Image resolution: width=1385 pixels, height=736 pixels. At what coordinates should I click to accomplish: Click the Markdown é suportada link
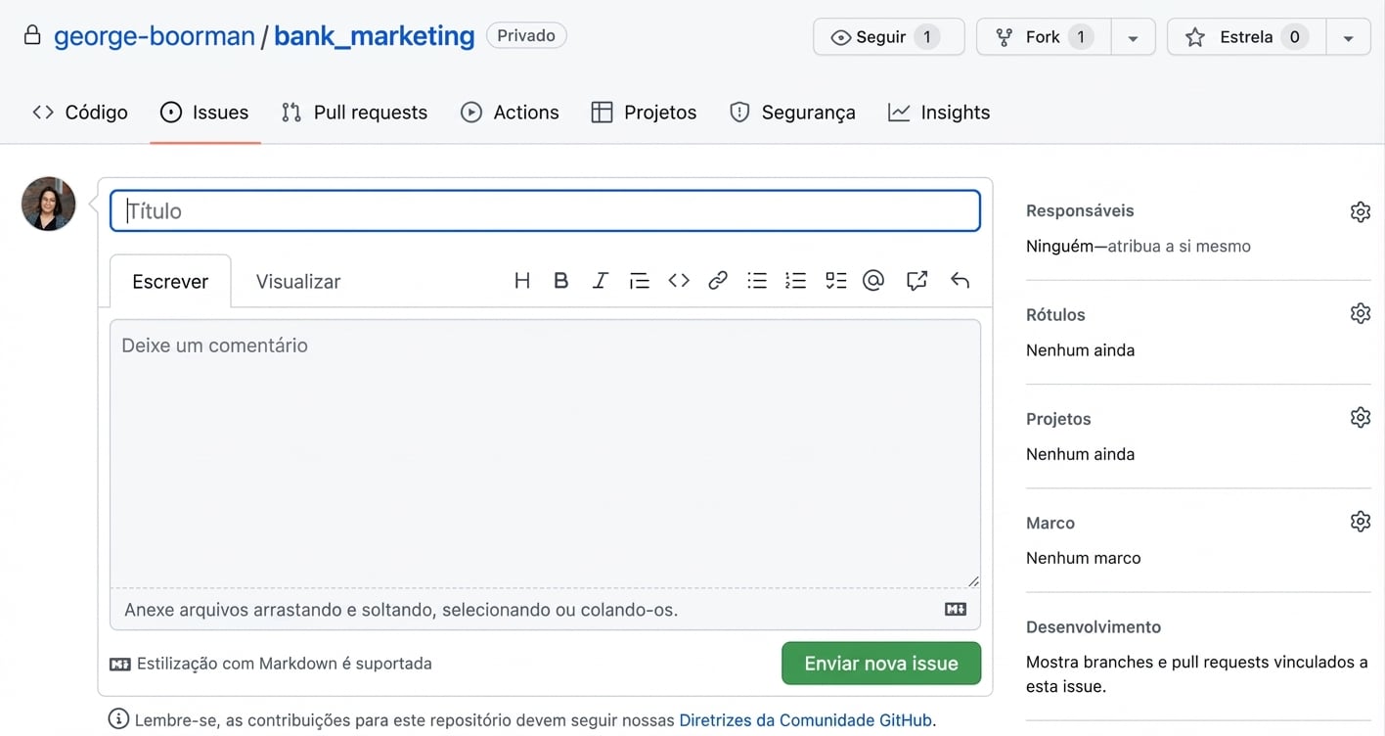271,664
